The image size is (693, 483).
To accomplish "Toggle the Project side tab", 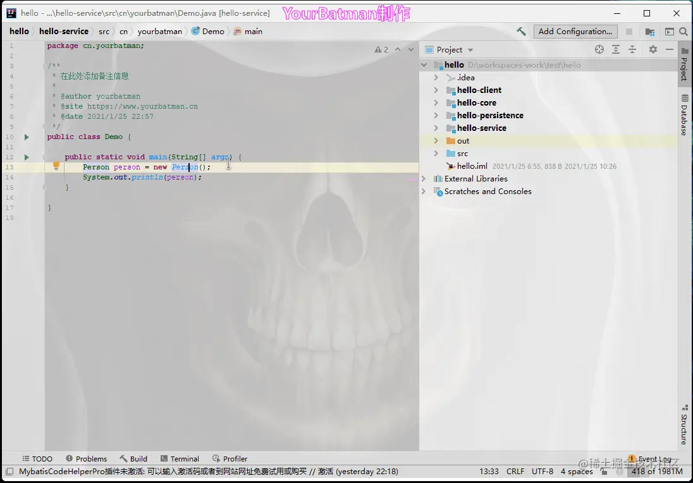I will click(684, 64).
